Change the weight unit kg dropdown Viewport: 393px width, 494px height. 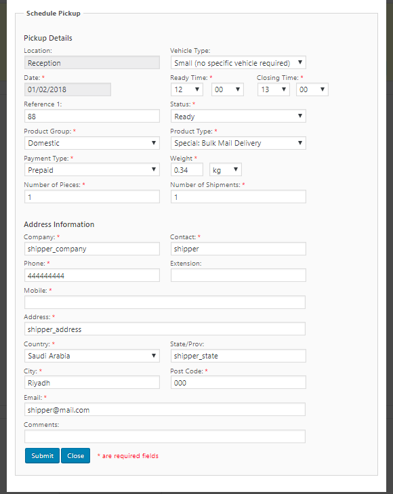[226, 170]
